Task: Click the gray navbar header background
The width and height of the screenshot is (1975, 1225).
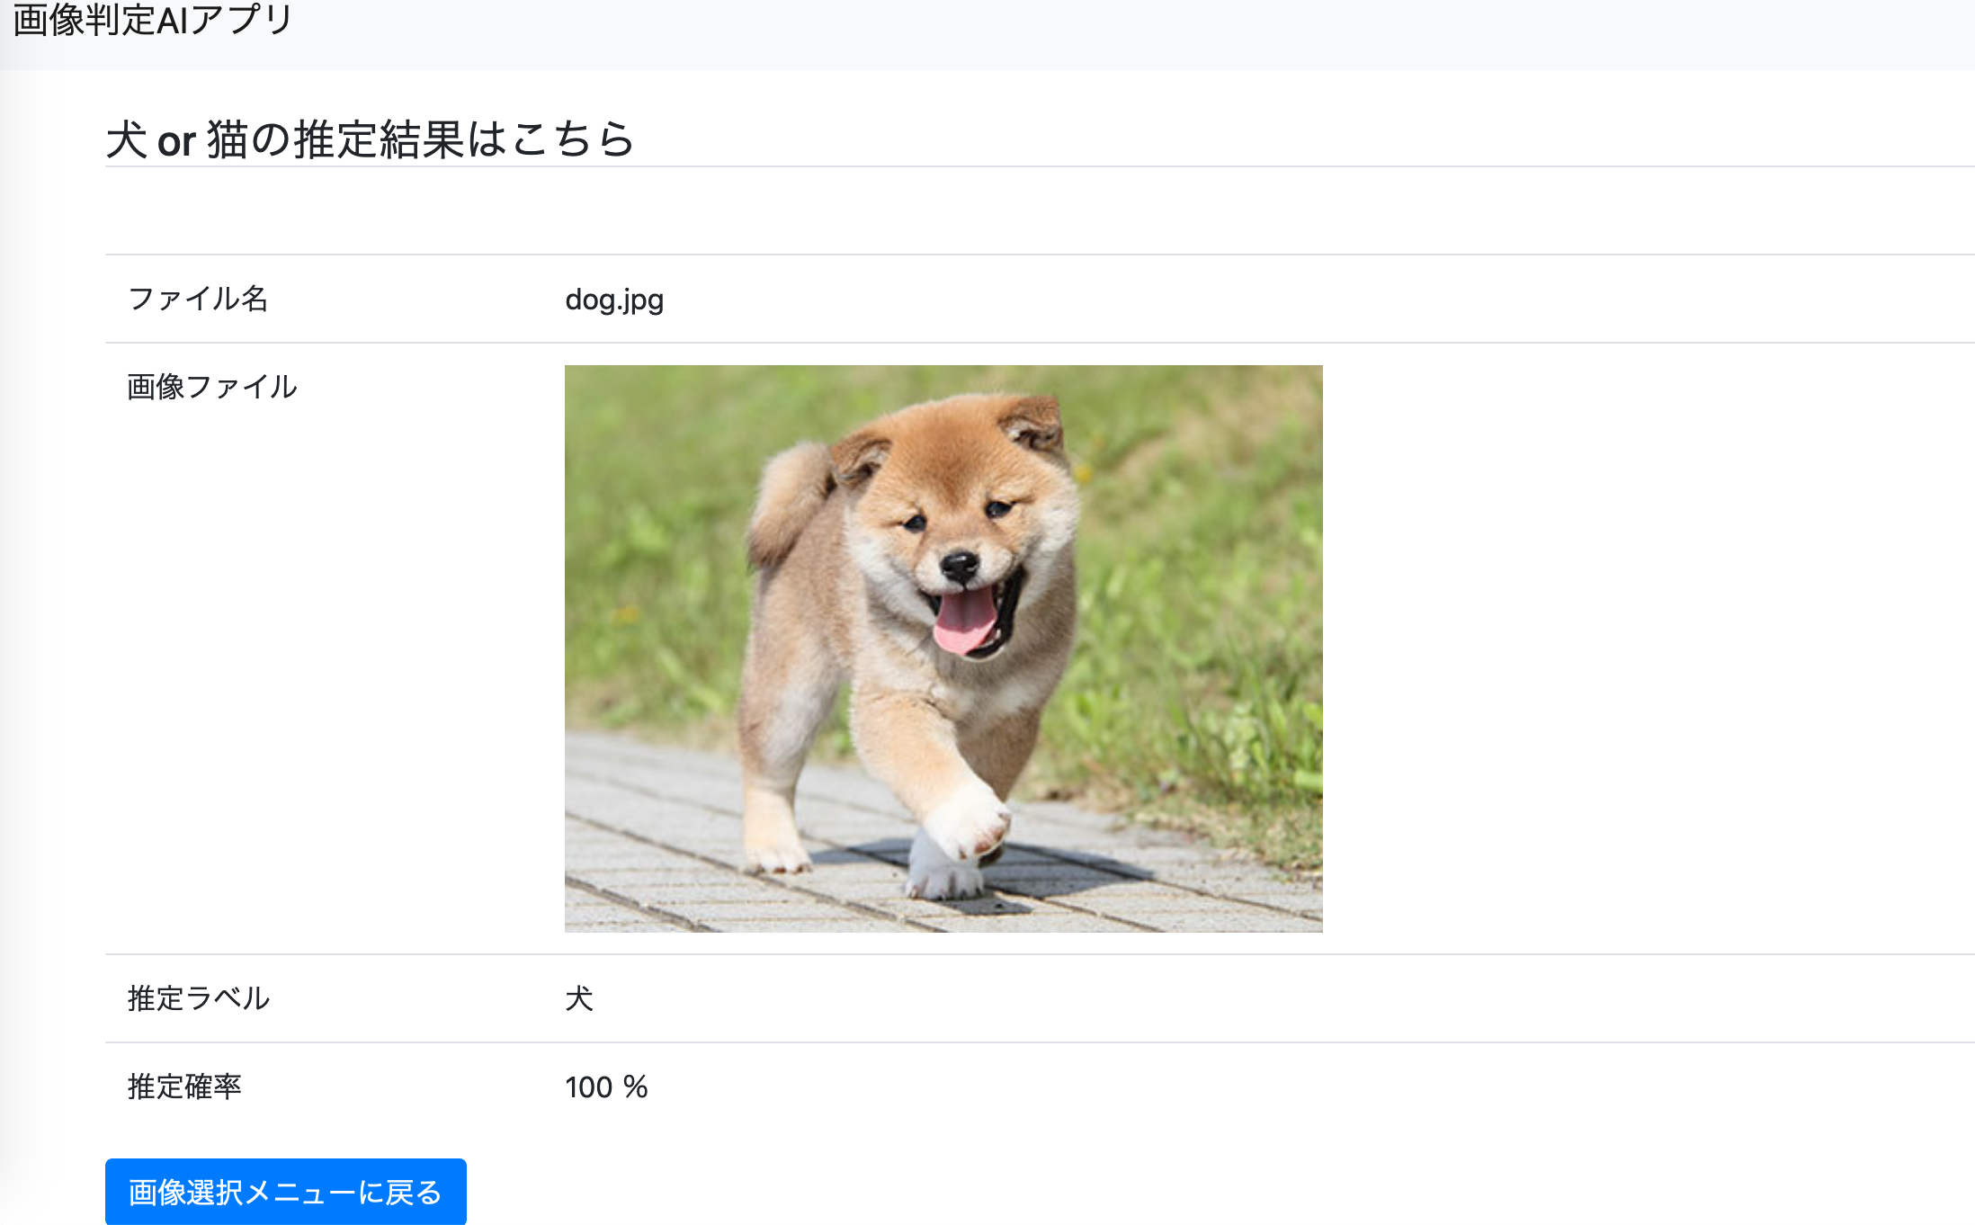Action: click(x=1079, y=34)
